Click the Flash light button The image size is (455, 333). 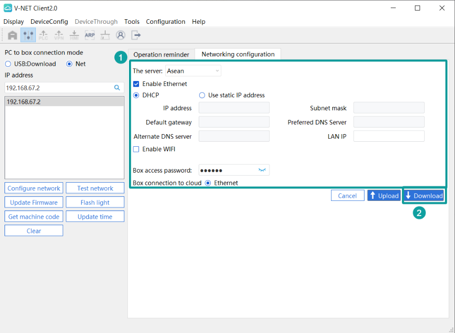[95, 202]
